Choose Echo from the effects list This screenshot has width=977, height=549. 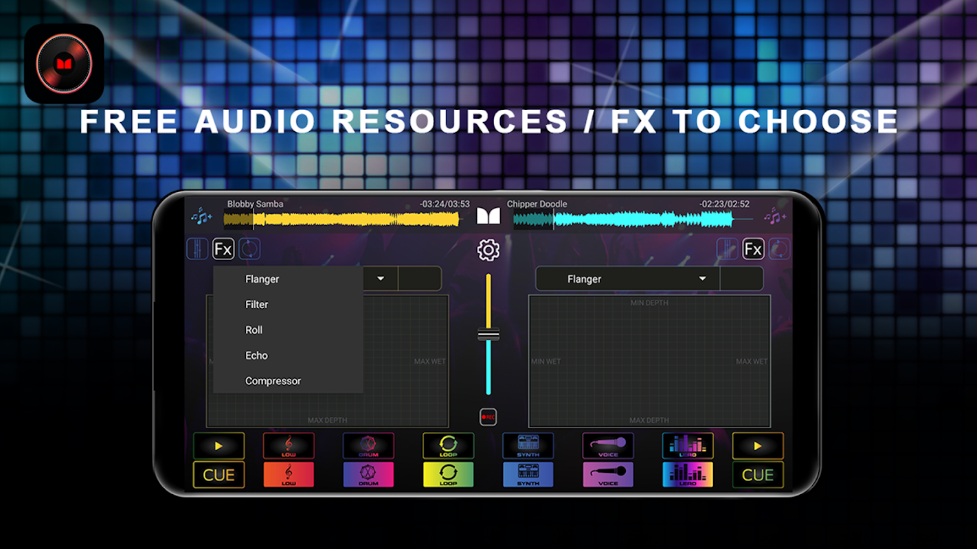coord(257,355)
